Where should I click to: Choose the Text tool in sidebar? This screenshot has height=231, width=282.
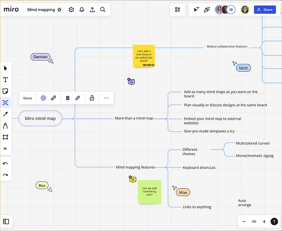[x=5, y=80]
